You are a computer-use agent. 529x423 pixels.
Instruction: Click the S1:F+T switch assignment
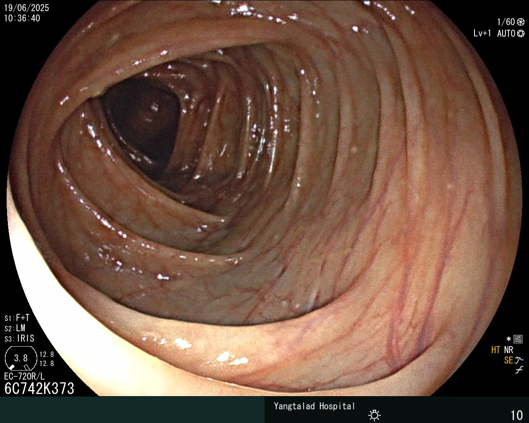pos(17,318)
